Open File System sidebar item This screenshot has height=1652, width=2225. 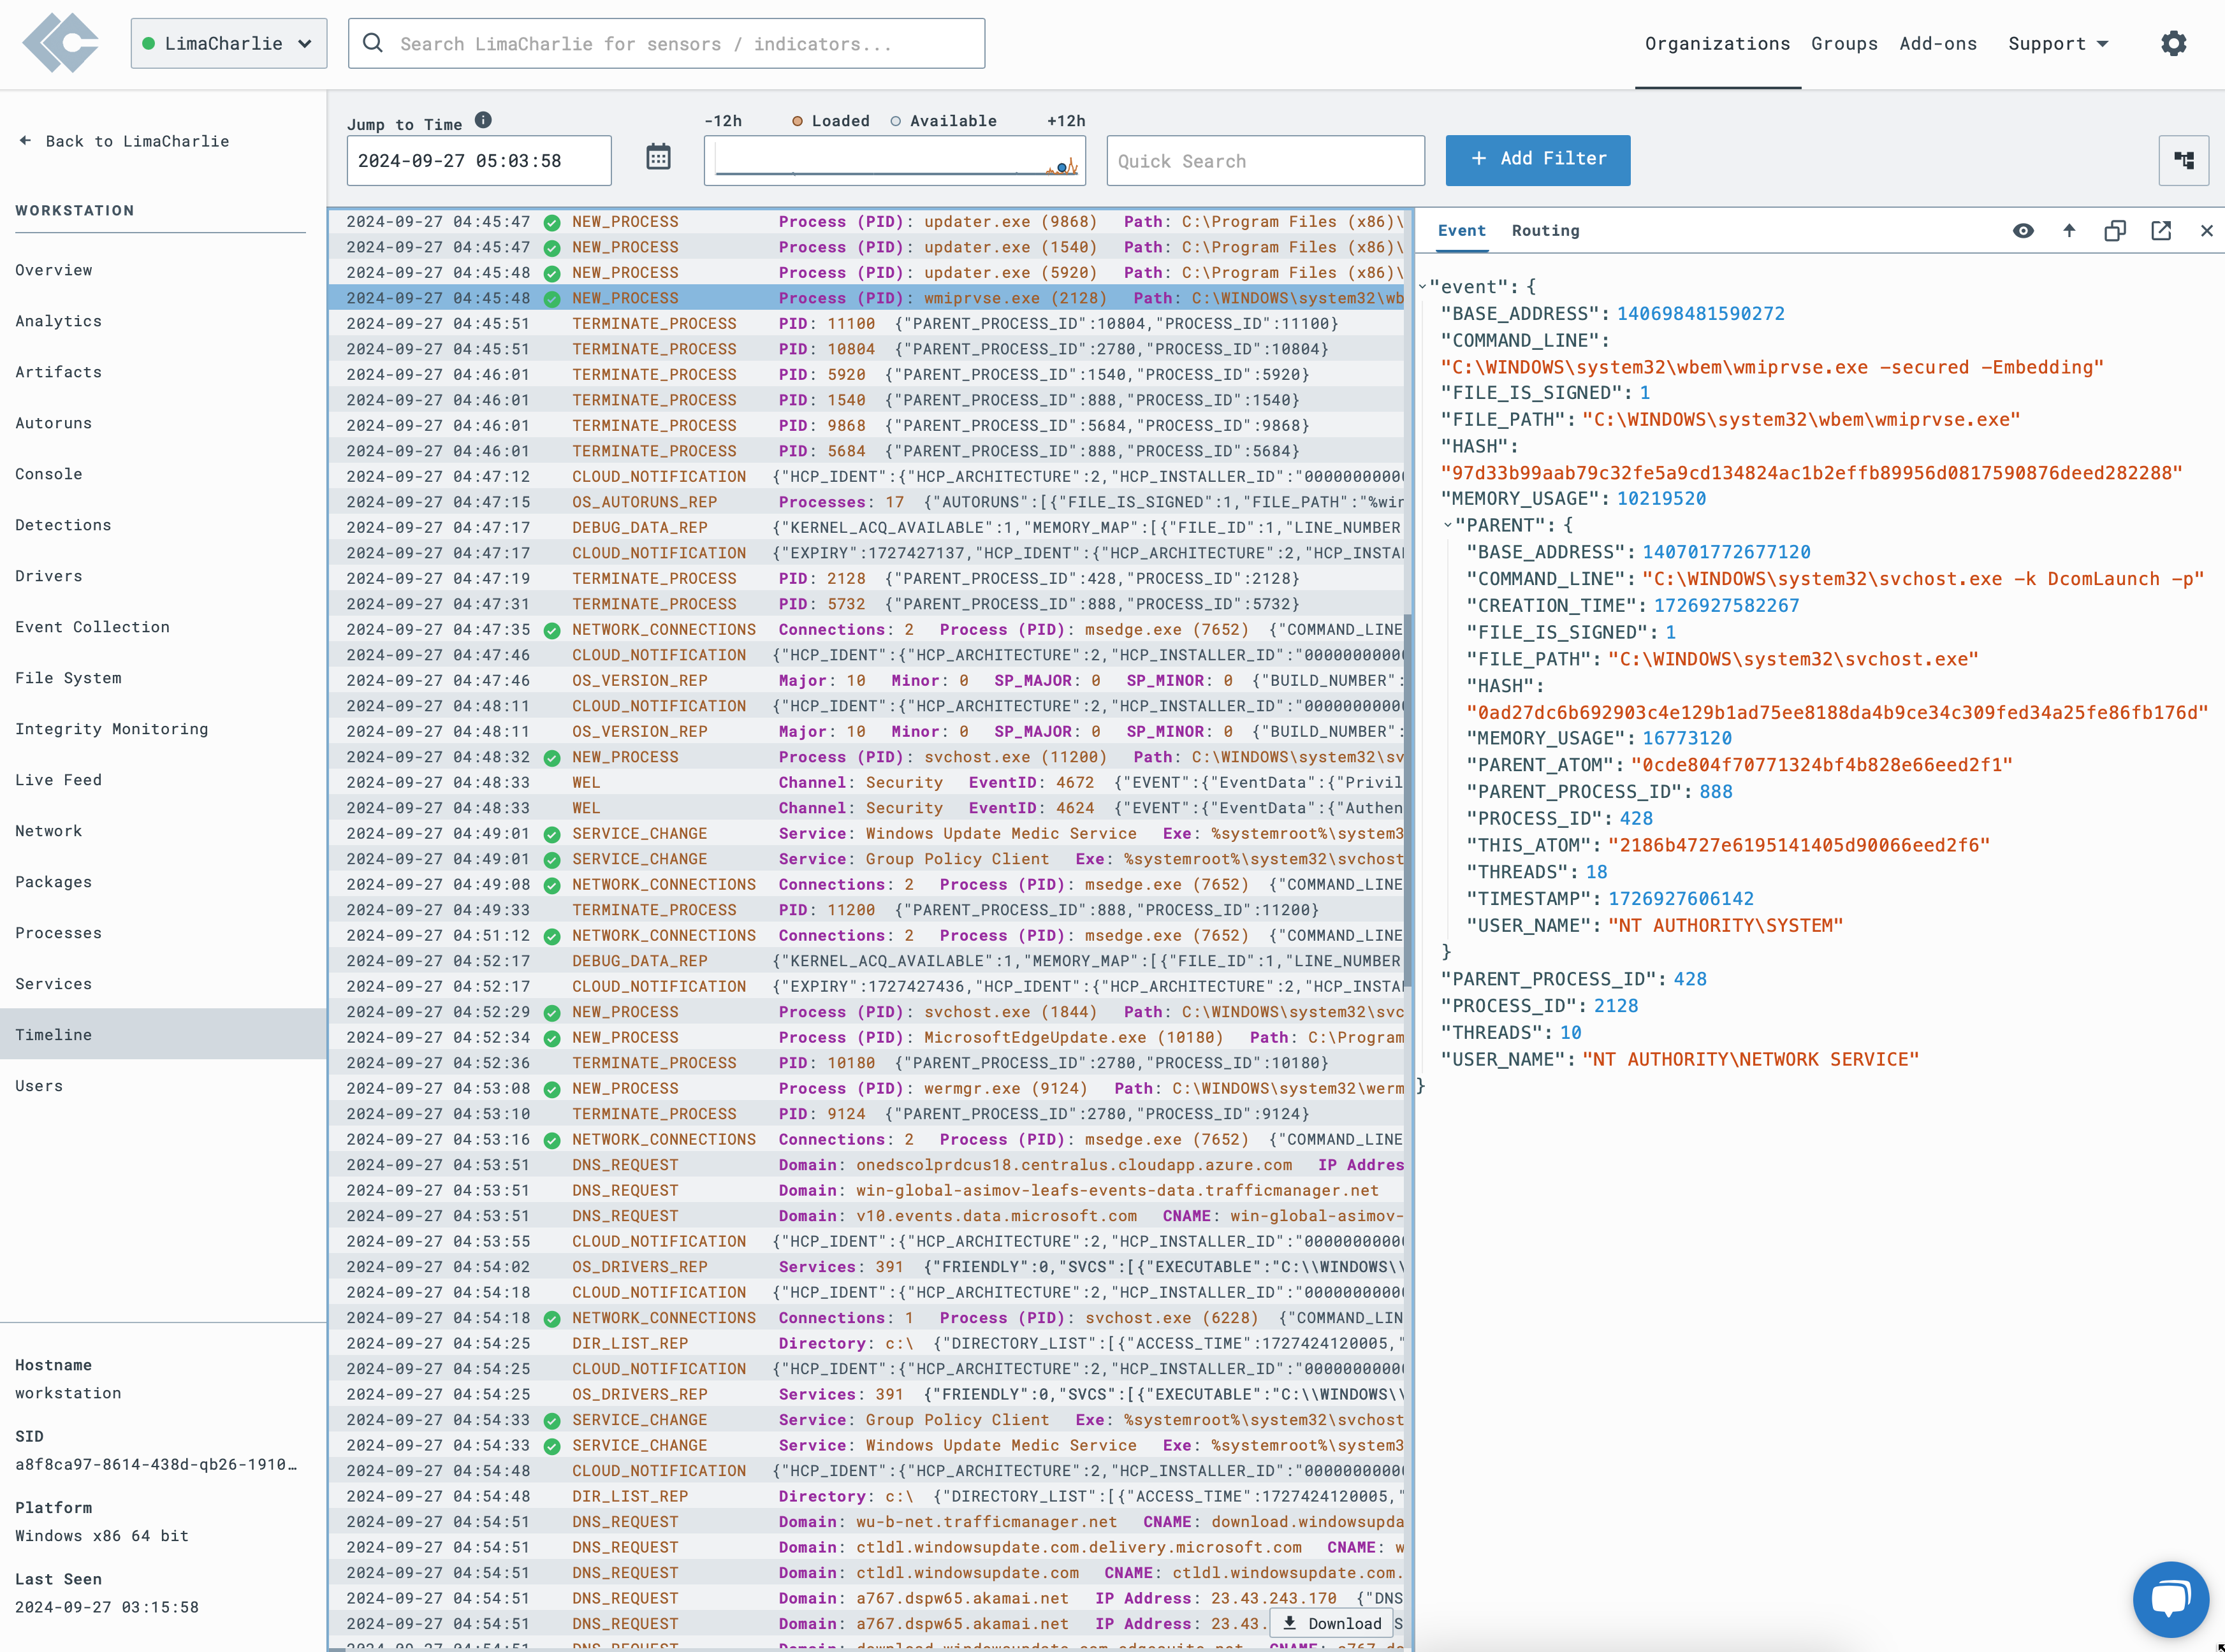pos(163,678)
